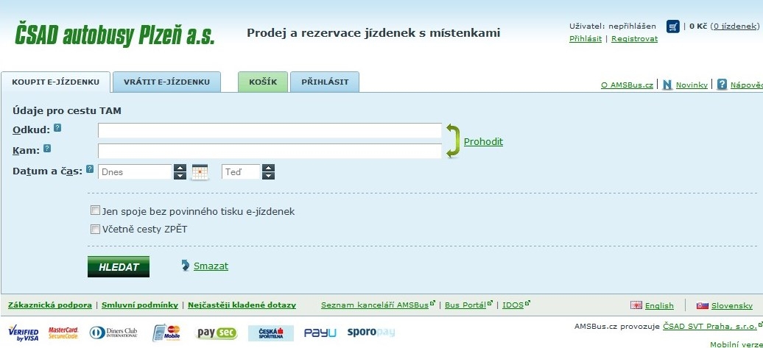Image resolution: width=763 pixels, height=348 pixels.
Task: Click the ČSAD autobusy Plzeň logo
Action: (x=114, y=34)
